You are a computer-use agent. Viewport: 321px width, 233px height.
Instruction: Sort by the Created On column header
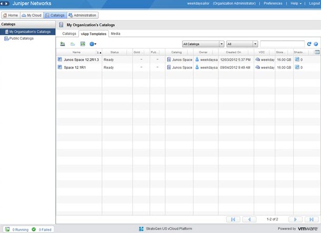pos(233,52)
